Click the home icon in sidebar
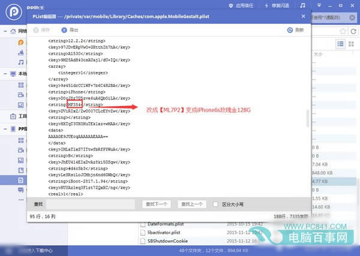This screenshot has width=360, height=256. (13, 31)
